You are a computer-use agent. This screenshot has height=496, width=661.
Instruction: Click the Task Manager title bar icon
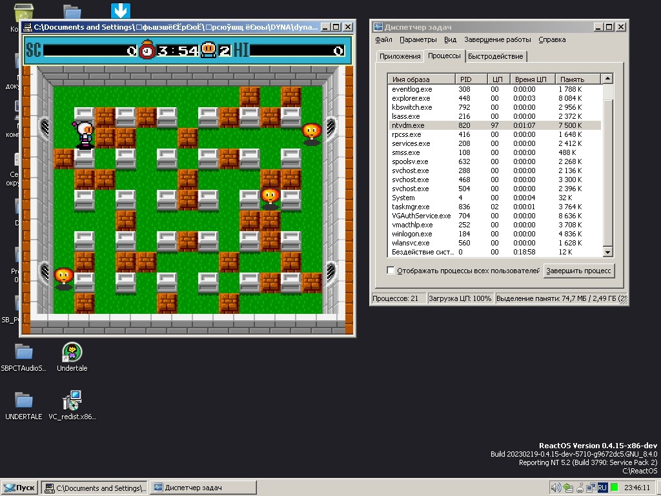click(x=378, y=27)
